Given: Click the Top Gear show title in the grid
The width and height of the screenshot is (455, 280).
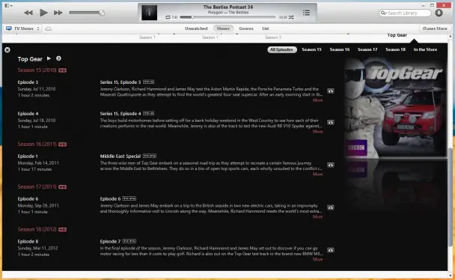Looking at the screenshot, I should point(397,35).
